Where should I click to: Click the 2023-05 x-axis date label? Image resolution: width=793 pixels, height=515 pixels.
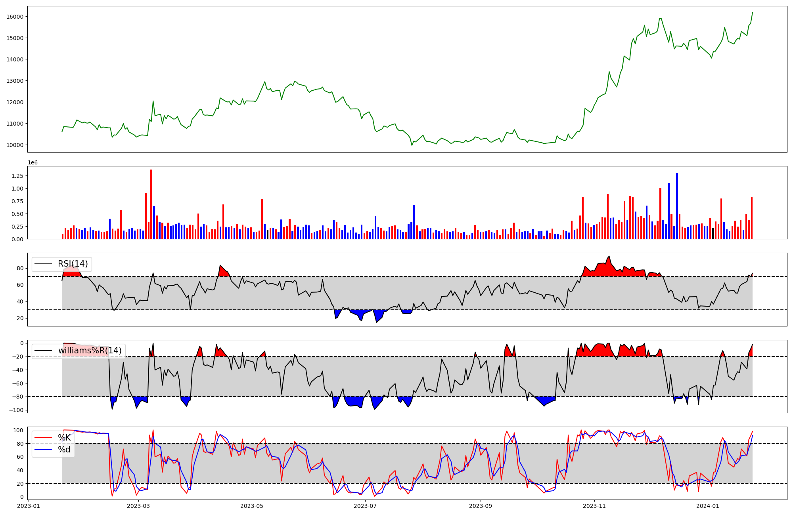click(252, 505)
